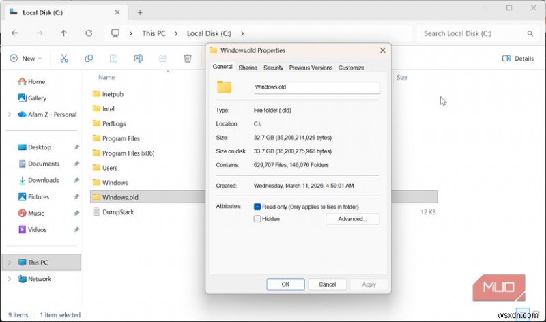Image resolution: width=546 pixels, height=322 pixels.
Task: Switch to the Sharing tab
Action: pyautogui.click(x=248, y=68)
